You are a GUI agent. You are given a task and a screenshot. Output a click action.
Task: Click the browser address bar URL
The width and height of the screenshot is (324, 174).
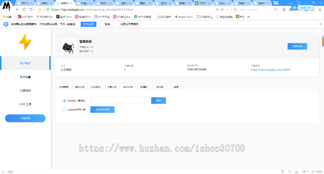(92, 9)
